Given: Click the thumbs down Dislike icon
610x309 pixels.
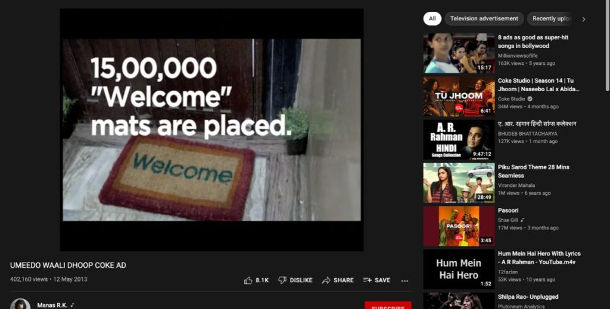Looking at the screenshot, I should click(x=282, y=280).
